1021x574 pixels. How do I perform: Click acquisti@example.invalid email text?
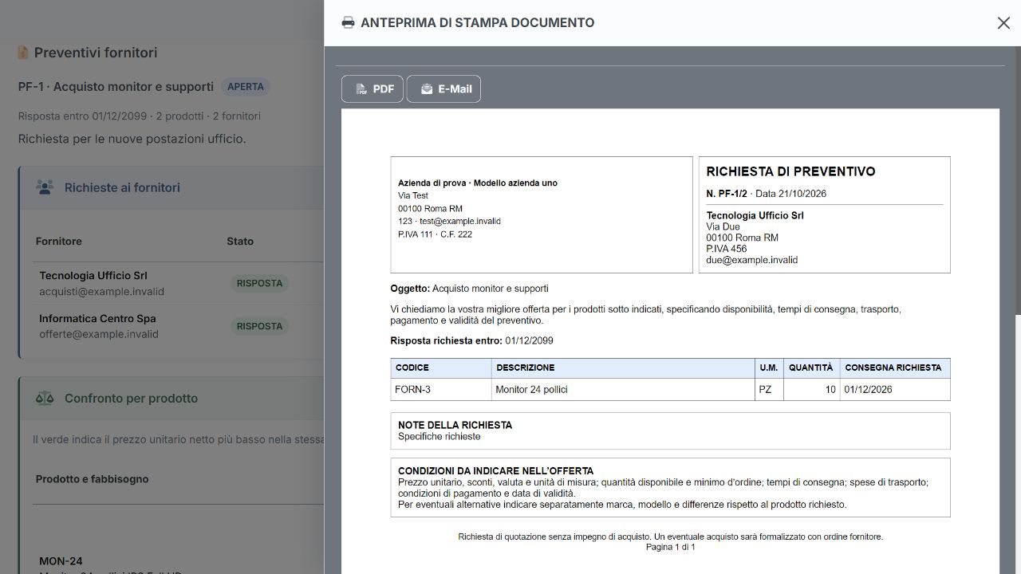point(101,292)
